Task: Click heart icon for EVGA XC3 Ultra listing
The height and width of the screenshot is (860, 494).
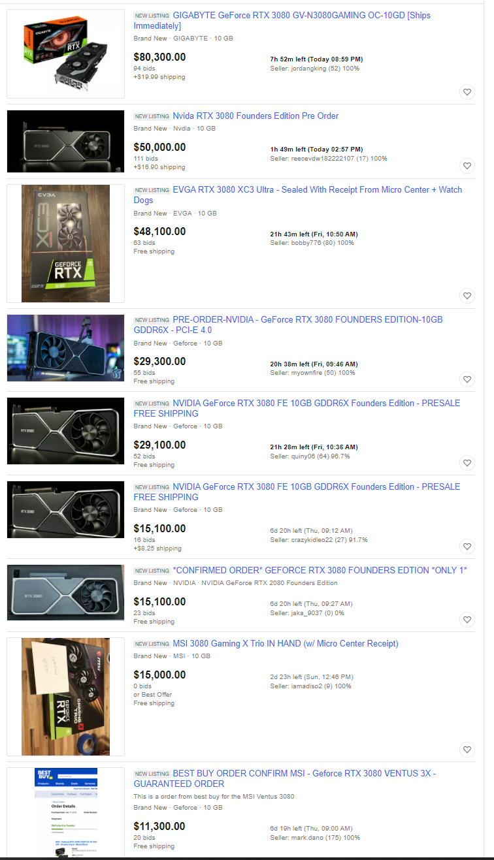Action: click(x=467, y=296)
